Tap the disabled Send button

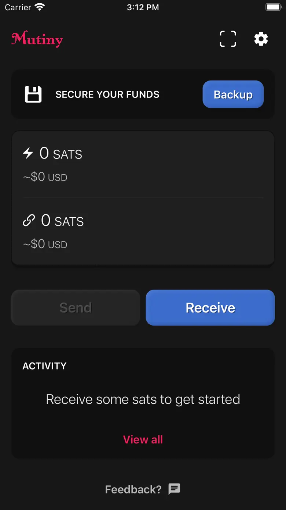click(x=76, y=308)
